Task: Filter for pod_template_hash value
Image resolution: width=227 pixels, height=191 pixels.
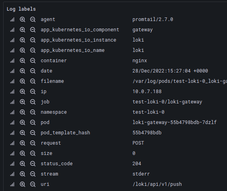Action: (23, 133)
